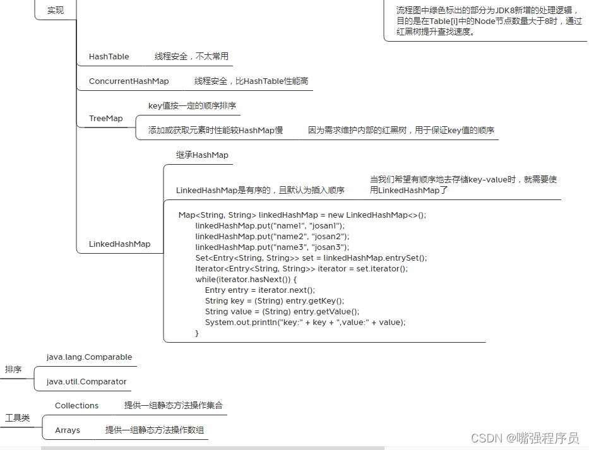
Task: Click the System.out.println code line
Action: 306,323
